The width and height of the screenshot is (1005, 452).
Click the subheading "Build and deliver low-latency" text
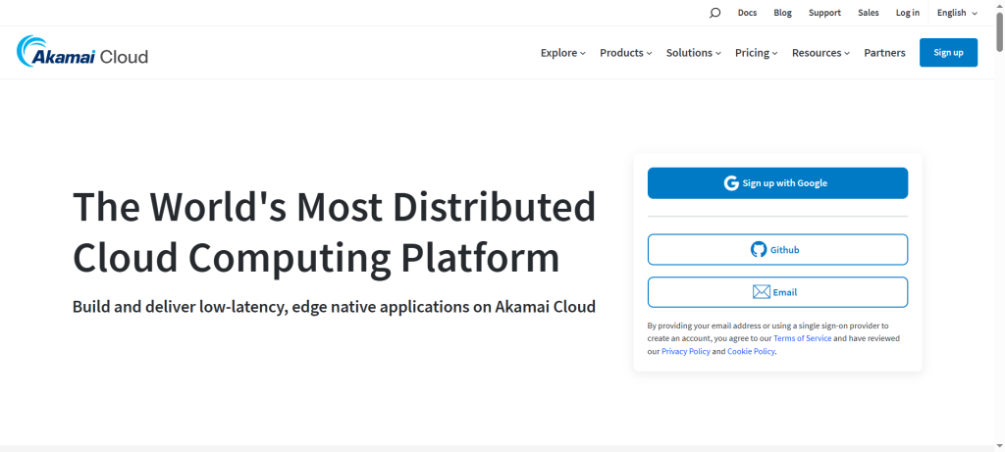181,306
